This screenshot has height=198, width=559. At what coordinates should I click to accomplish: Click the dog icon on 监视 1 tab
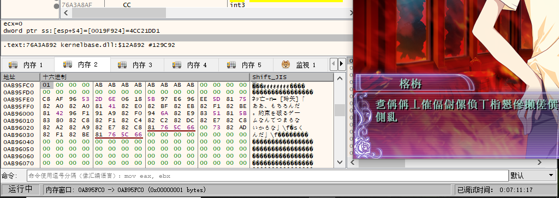286,64
